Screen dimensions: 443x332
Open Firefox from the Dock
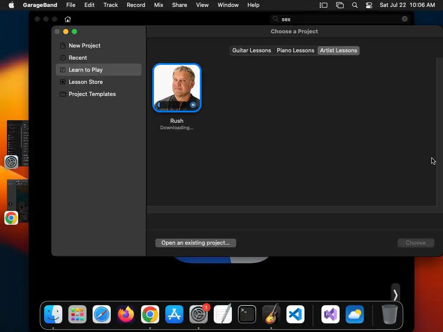126,314
